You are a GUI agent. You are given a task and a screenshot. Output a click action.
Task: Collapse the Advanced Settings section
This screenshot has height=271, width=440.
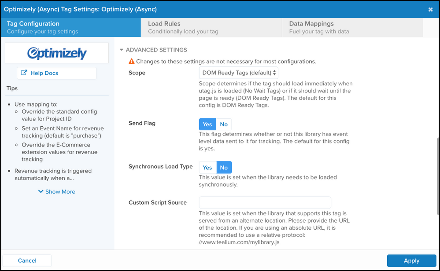153,50
